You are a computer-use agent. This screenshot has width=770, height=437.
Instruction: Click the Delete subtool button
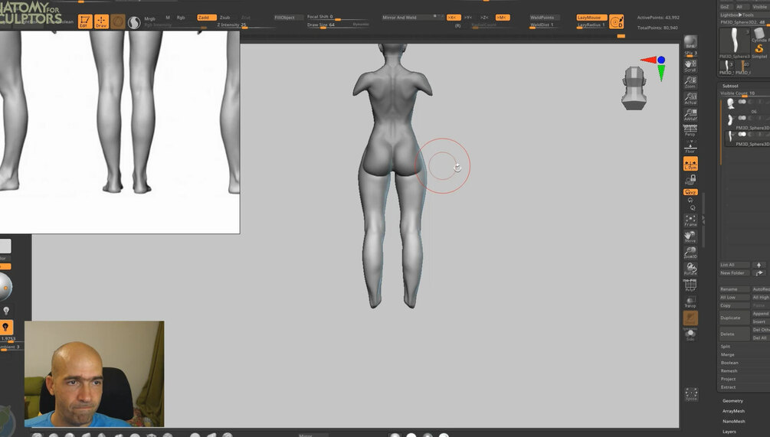coord(735,334)
